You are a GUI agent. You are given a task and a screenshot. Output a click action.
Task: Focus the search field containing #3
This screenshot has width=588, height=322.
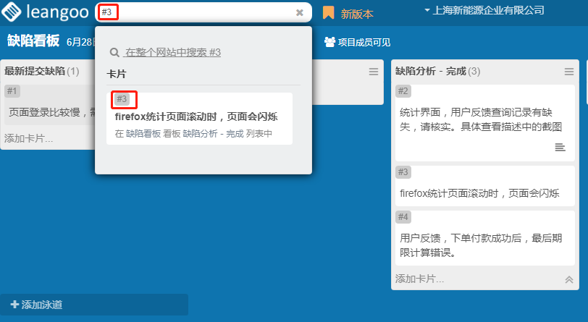pyautogui.click(x=203, y=12)
